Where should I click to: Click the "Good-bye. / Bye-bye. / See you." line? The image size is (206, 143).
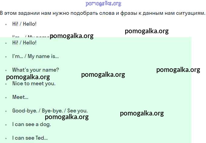[x=50, y=111]
